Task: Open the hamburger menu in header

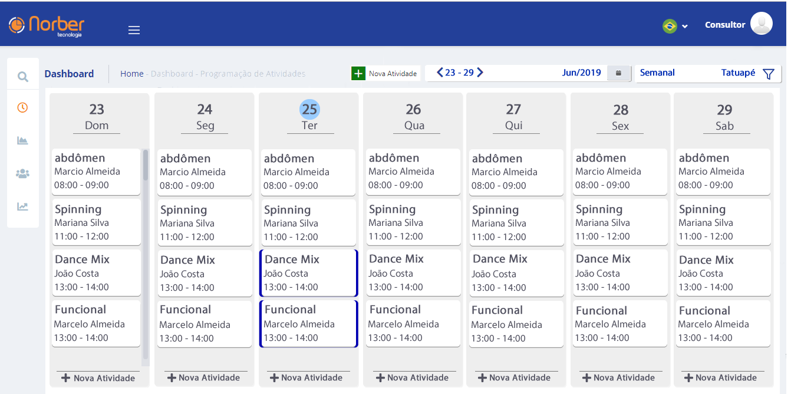Action: (134, 30)
